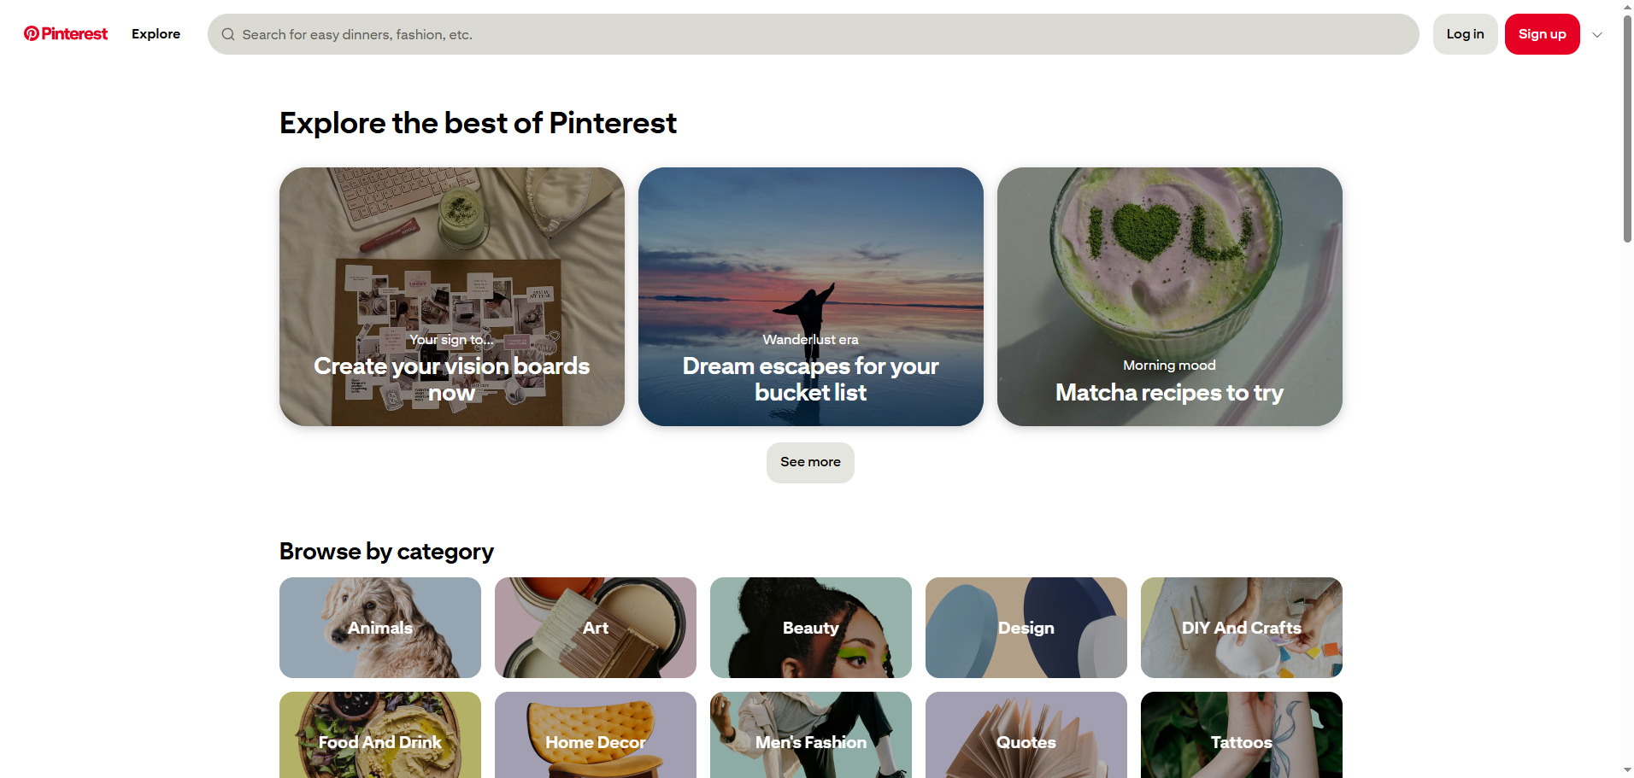Open the DIY And Crafts category
Screen dimensions: 1634x778
point(1241,628)
